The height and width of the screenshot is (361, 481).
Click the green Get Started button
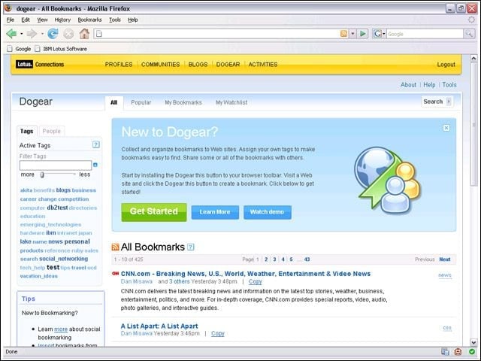pos(154,212)
